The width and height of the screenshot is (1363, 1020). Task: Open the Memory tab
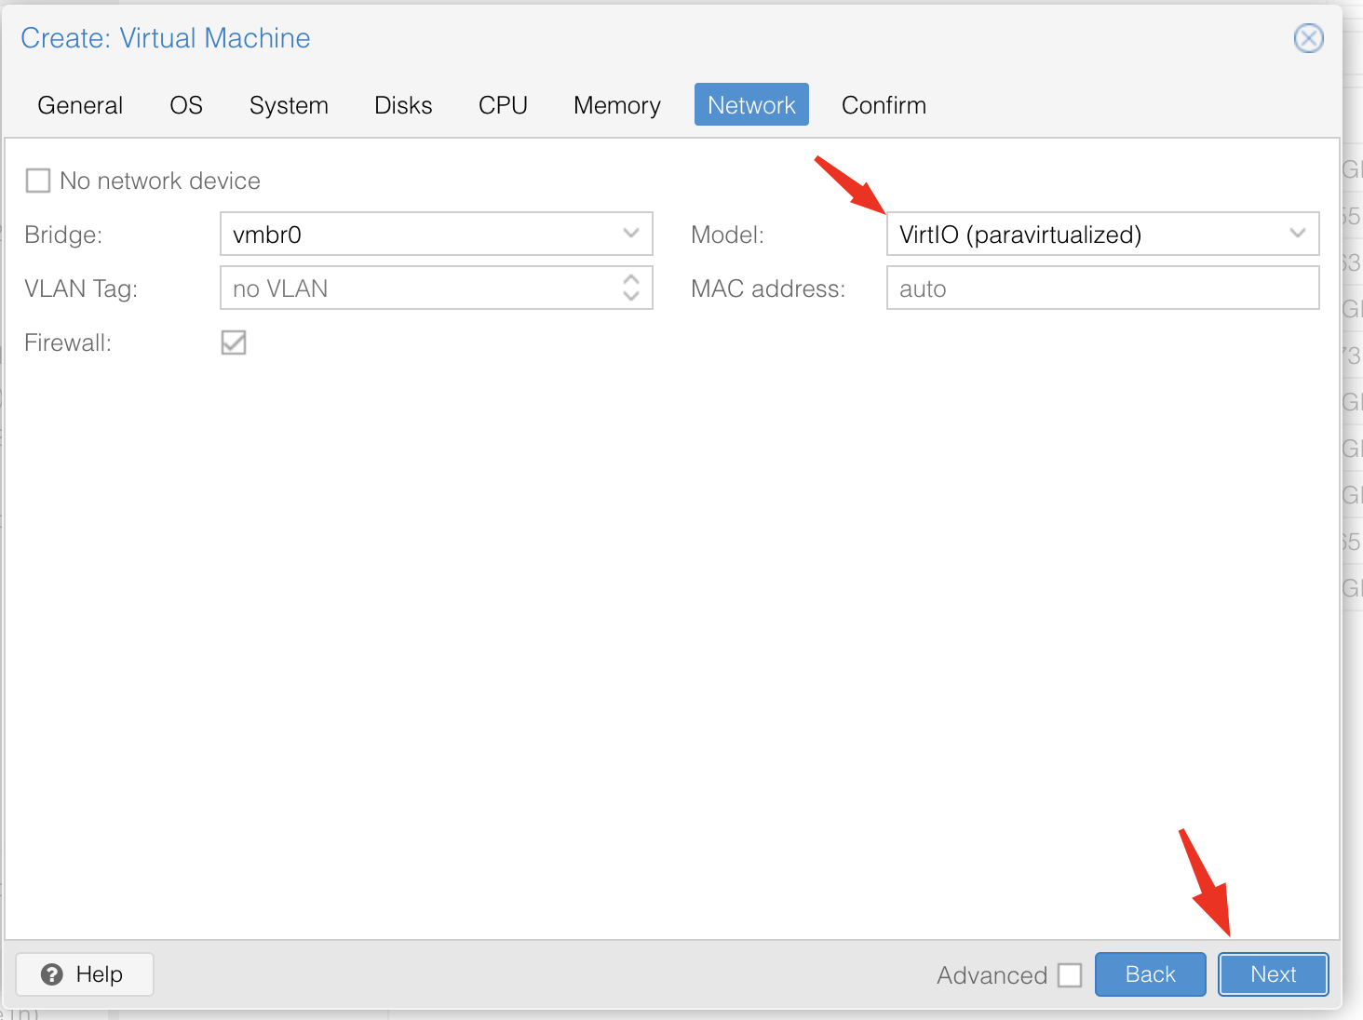click(x=616, y=105)
